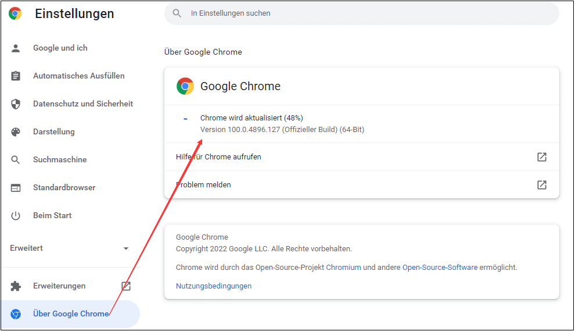Select Über Google Chrome menu item
The width and height of the screenshot is (575, 331).
pos(70,314)
